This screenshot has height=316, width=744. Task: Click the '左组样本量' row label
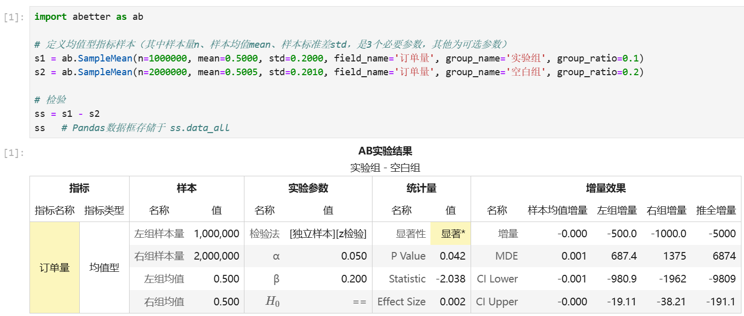tap(159, 234)
